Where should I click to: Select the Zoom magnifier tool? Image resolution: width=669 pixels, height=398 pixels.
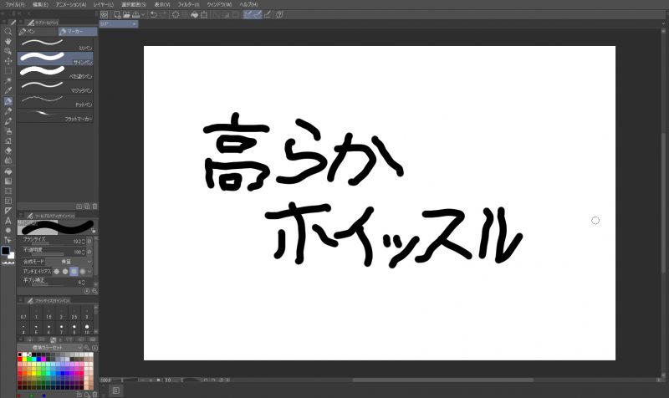[x=8, y=31]
